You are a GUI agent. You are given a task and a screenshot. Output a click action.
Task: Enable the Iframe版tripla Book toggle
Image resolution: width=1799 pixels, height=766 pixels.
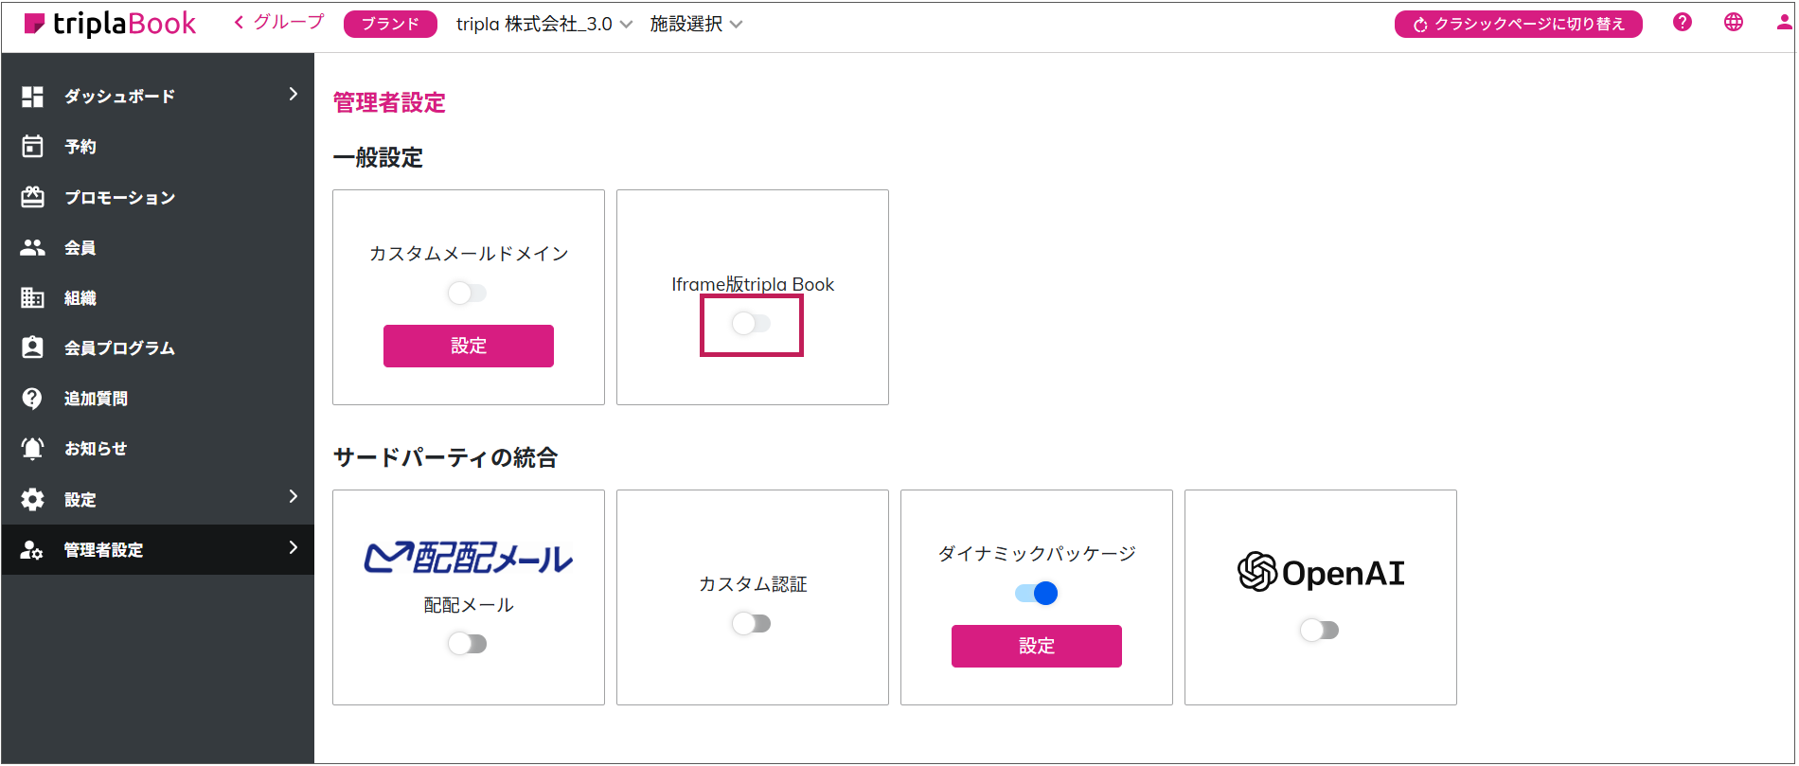(751, 324)
